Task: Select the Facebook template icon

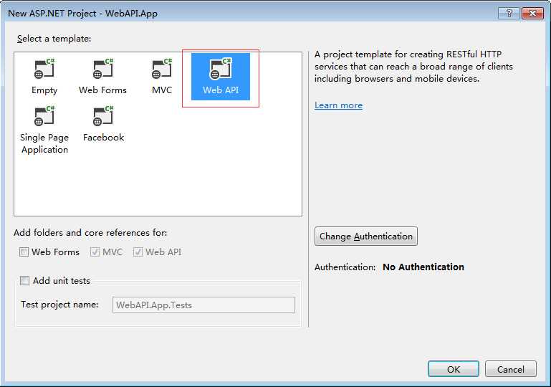Action: pos(103,117)
